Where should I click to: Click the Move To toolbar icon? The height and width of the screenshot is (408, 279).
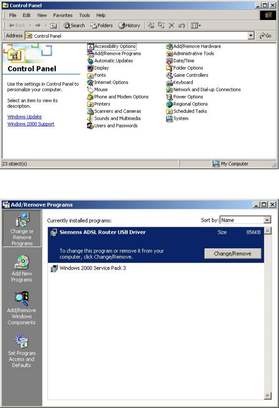tap(151, 26)
